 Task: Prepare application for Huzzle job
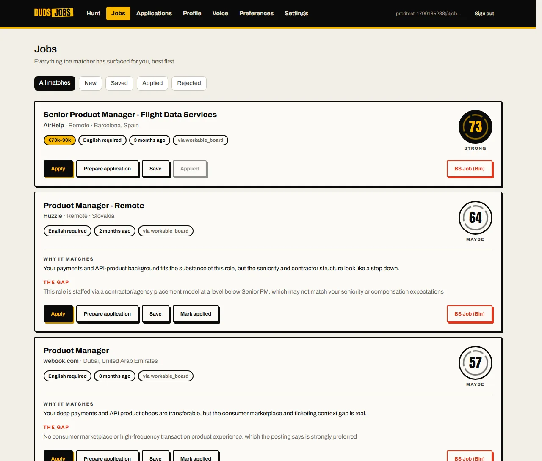pos(107,314)
